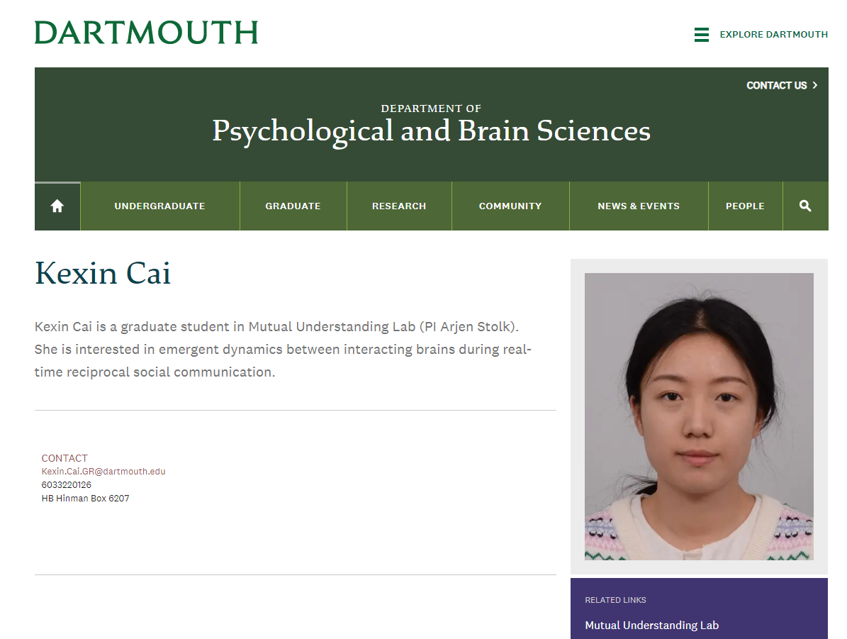Click the Kexin Cai page heading
The image size is (847, 639).
[103, 274]
